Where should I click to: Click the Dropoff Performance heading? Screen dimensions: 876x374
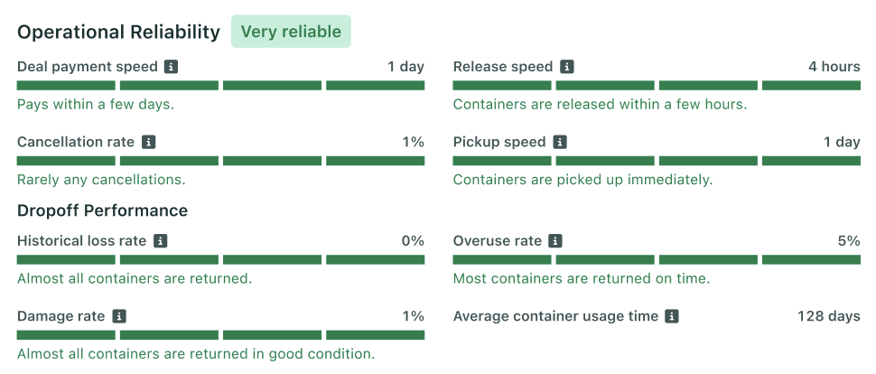[102, 210]
